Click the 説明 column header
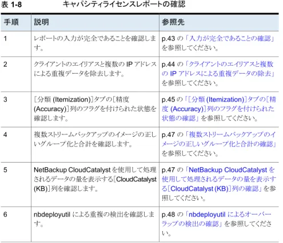This screenshot has height=243, width=283. click(41, 22)
